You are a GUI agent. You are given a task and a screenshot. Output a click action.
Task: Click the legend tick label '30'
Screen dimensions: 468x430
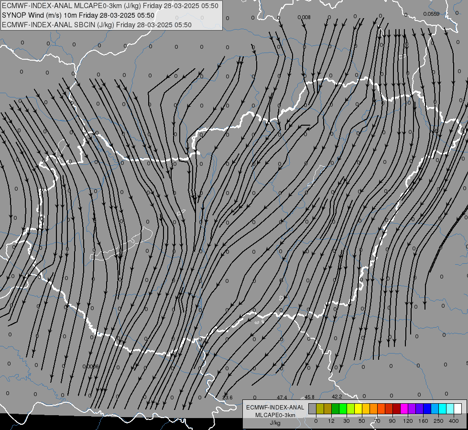(347, 421)
